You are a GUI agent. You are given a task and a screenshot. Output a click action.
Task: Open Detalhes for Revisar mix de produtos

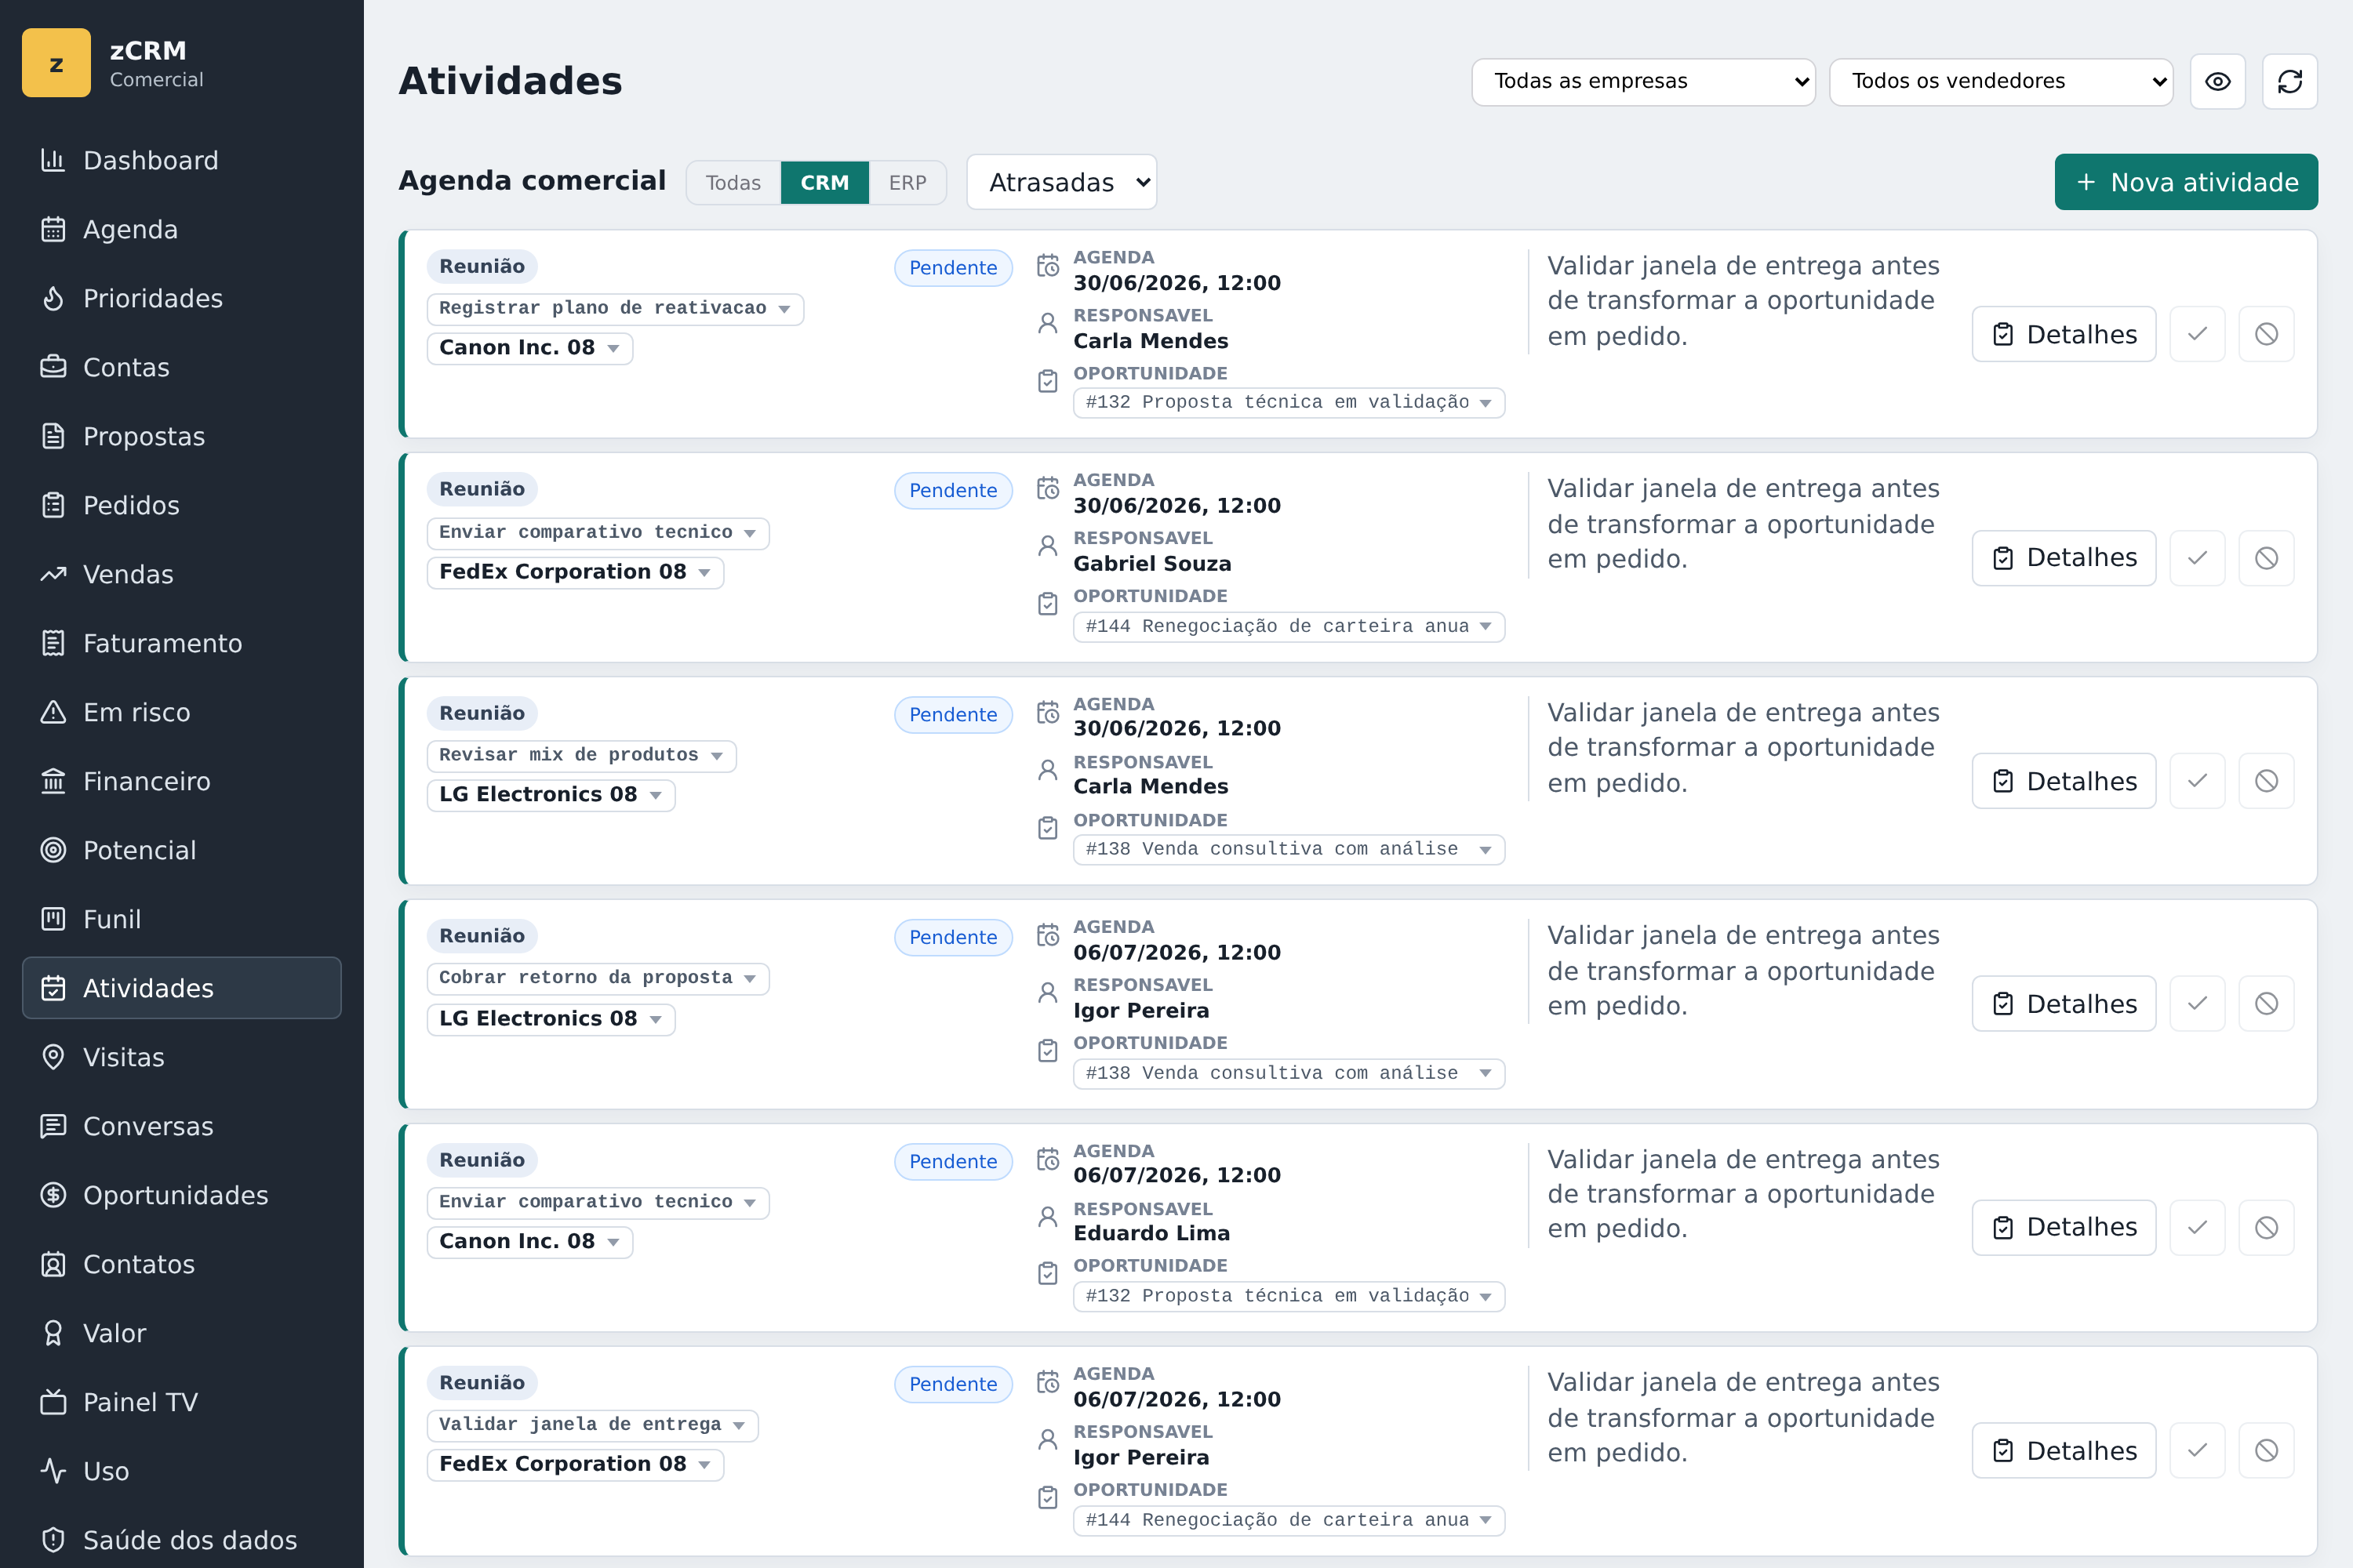[x=2063, y=781]
